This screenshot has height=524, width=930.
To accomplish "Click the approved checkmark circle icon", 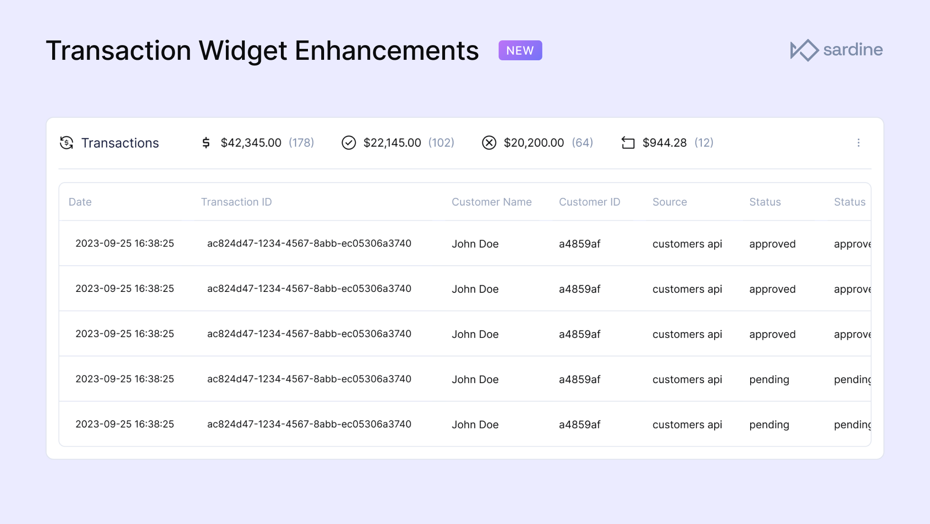I will [349, 143].
